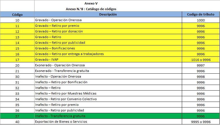The image size is (220, 125).
Task: Select code cell 20
Action: click(17, 65)
